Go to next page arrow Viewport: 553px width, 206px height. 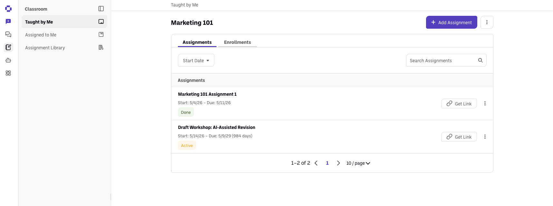[338, 163]
